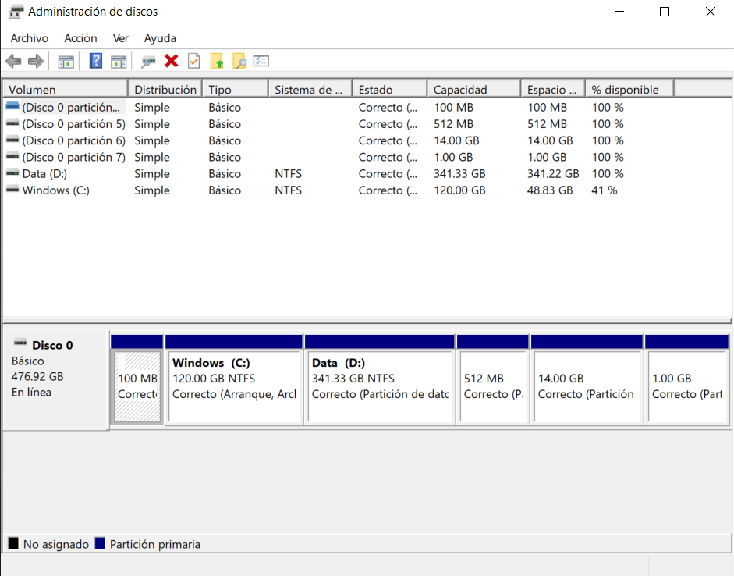The width and height of the screenshot is (734, 576).
Task: Select the Data (D:) 341.33 GB partition block
Action: click(x=380, y=387)
